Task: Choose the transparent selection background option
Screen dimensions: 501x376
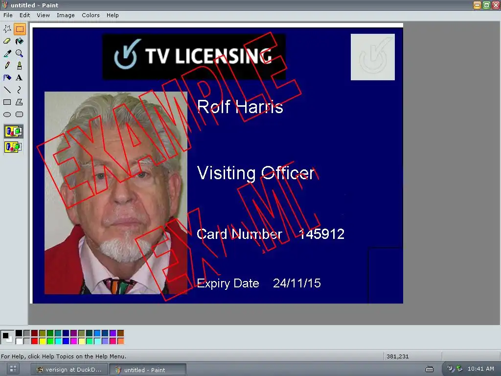Action: click(x=13, y=147)
